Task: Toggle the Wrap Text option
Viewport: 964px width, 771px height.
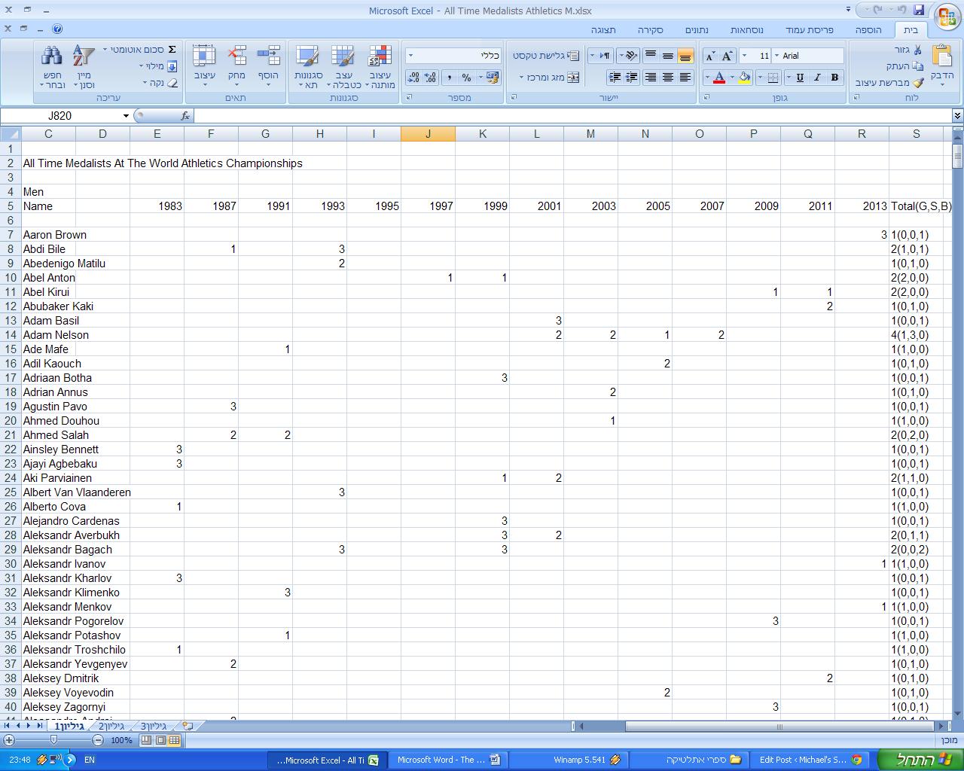Action: click(x=546, y=56)
